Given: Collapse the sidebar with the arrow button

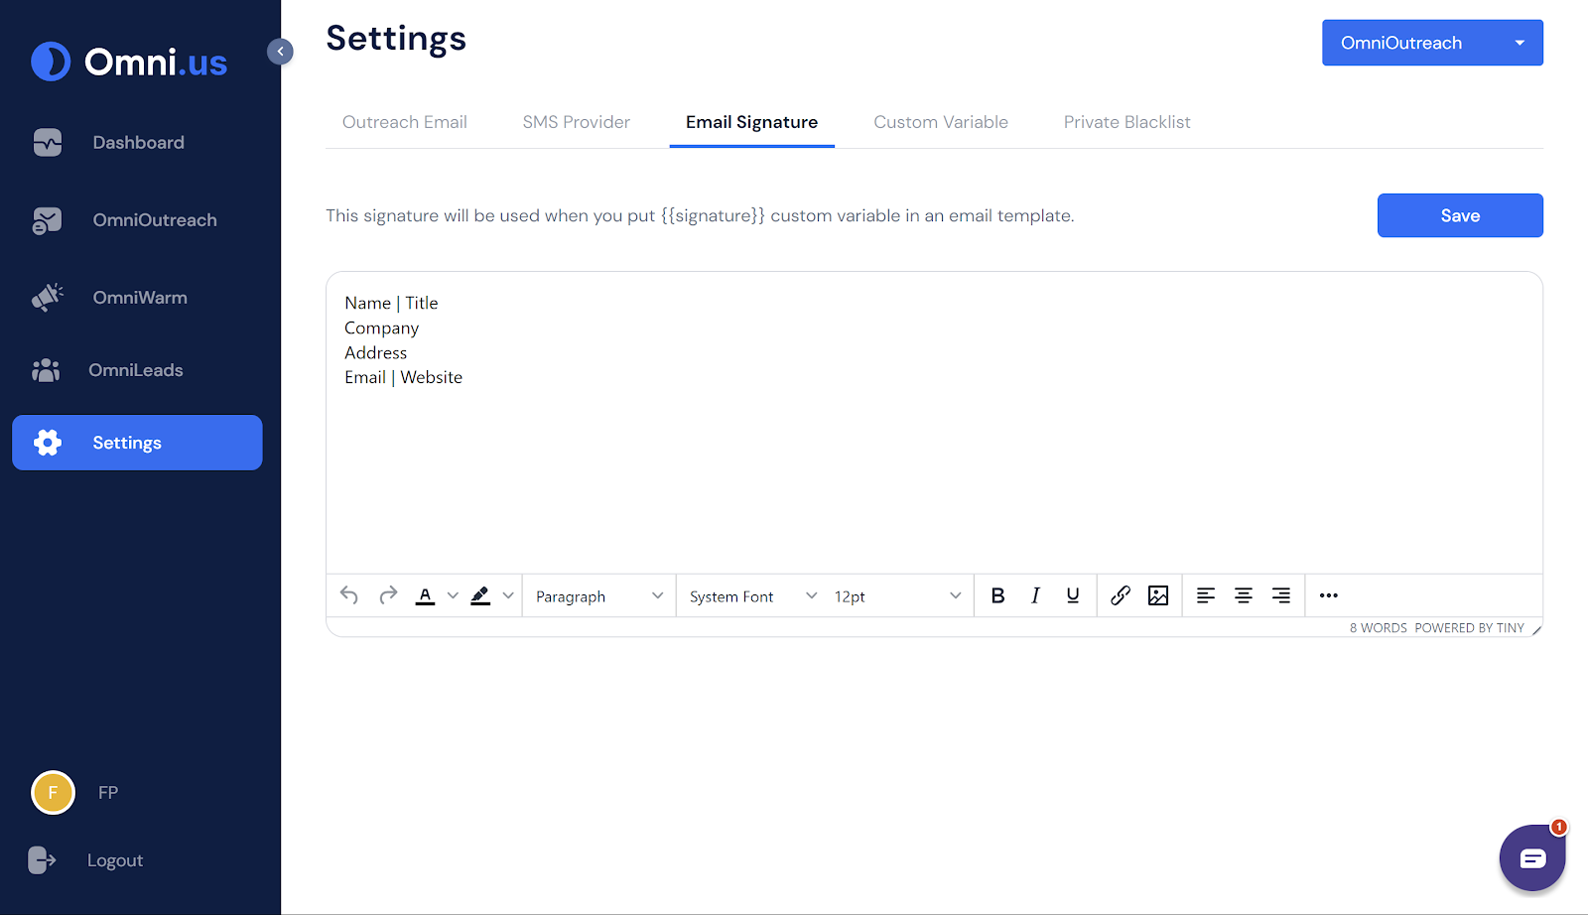Looking at the screenshot, I should click(280, 52).
